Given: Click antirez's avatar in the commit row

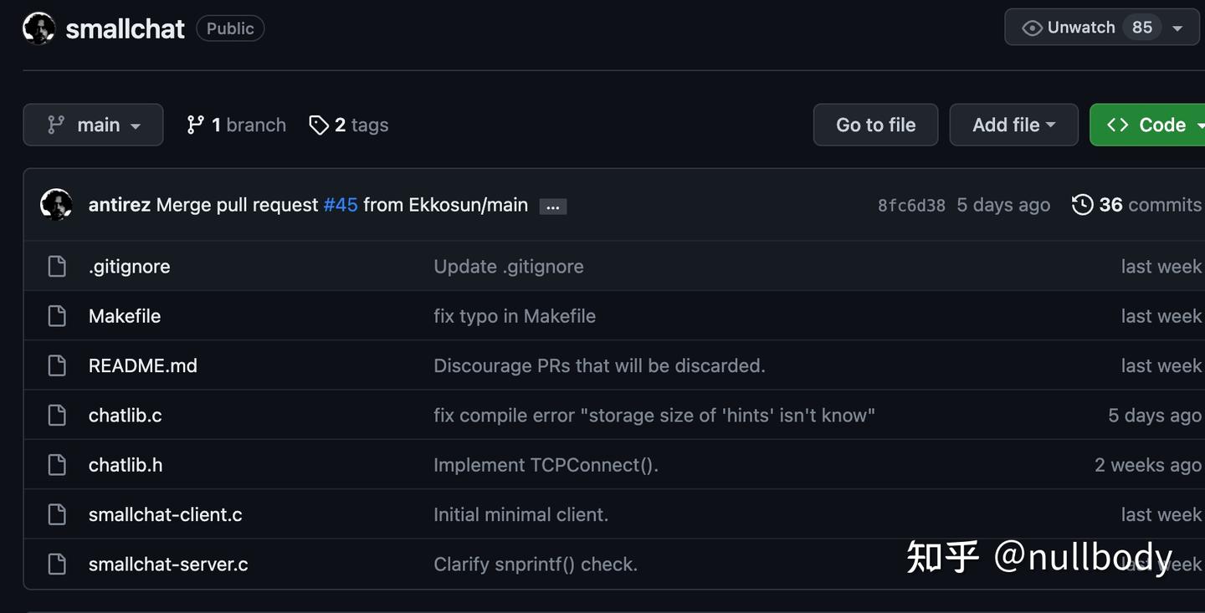Looking at the screenshot, I should pos(56,205).
